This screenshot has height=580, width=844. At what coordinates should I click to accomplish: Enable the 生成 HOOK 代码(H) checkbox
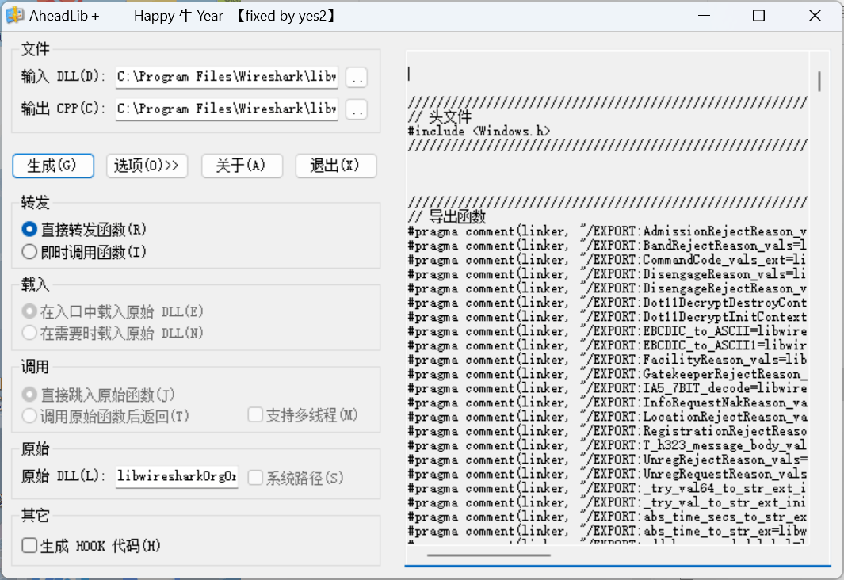[x=30, y=546]
